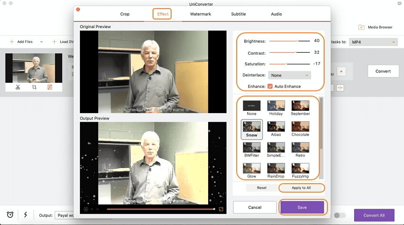Expand the Add Files dropdown arrow
This screenshot has width=404, height=225.
41,42
